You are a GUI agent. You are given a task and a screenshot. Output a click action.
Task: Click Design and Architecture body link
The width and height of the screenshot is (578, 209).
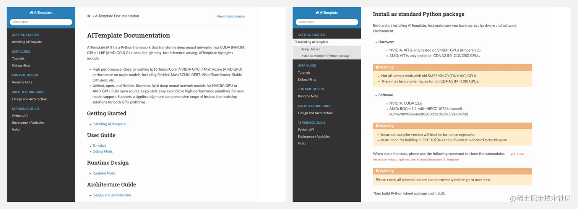click(112, 195)
